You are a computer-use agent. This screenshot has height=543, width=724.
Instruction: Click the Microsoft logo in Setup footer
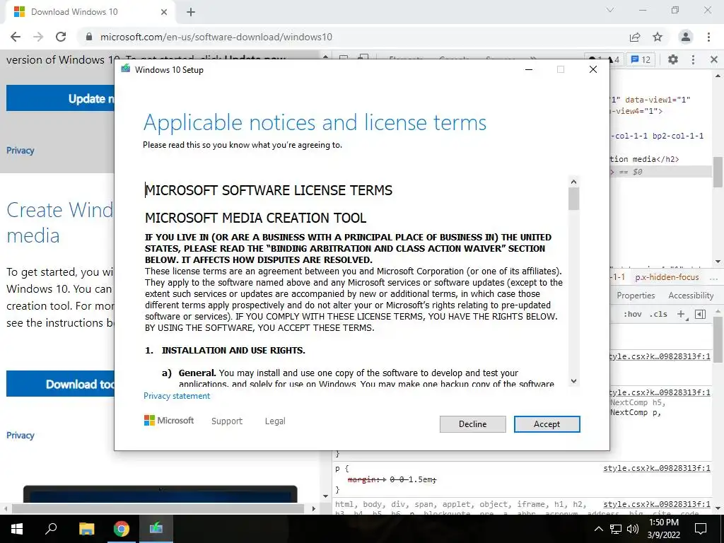click(x=169, y=421)
